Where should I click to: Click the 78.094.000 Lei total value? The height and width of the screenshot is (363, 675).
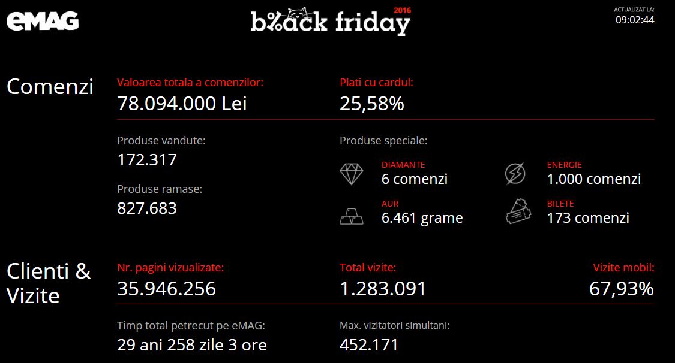coord(182,104)
